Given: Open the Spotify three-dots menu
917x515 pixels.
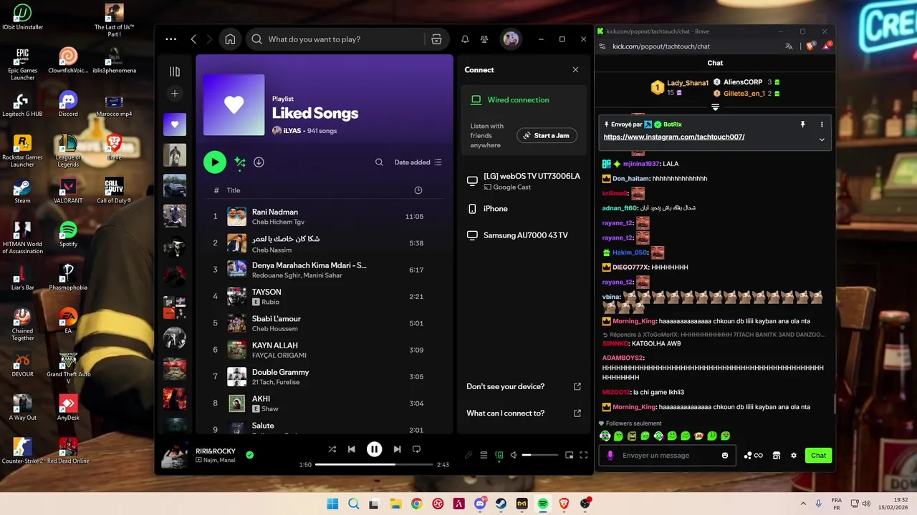Looking at the screenshot, I should [x=171, y=39].
